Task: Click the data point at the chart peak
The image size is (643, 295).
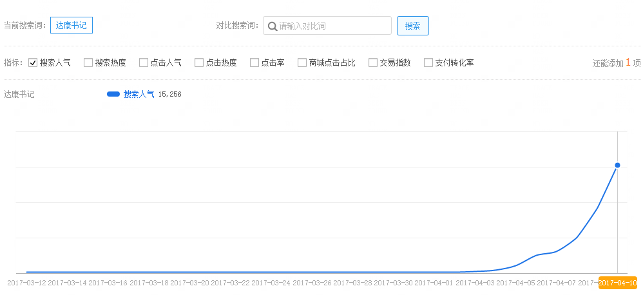Action: (617, 166)
